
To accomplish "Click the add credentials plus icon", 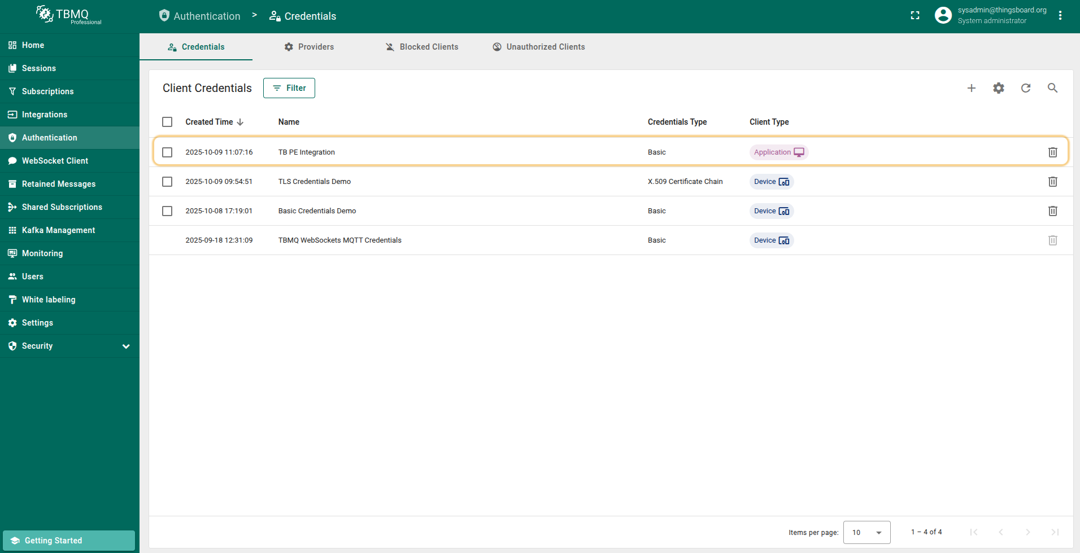I will tap(972, 88).
